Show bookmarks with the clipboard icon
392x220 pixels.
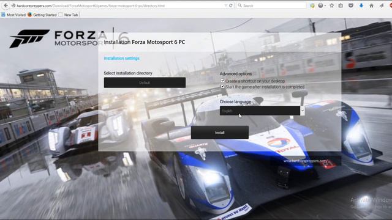(x=341, y=5)
